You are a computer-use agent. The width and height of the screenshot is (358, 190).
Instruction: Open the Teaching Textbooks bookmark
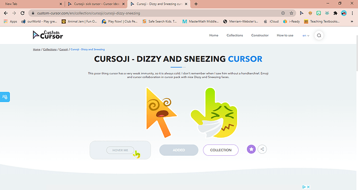322,21
